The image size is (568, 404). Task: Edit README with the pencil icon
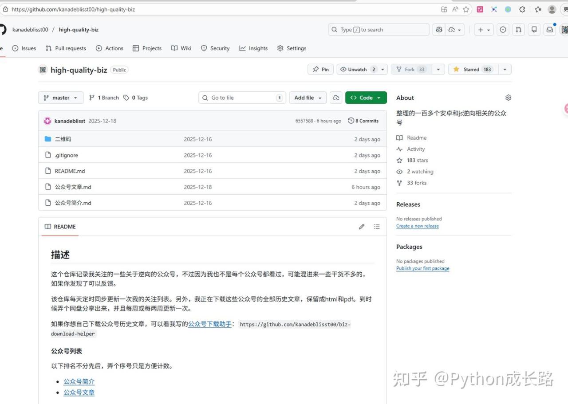coord(362,227)
